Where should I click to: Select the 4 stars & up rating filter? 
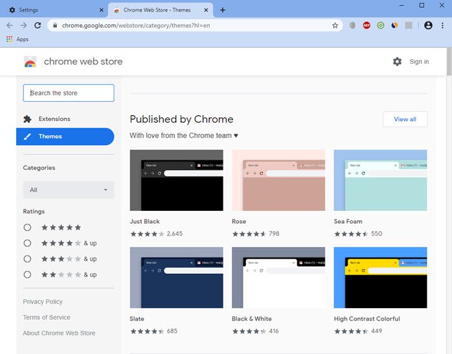click(27, 243)
